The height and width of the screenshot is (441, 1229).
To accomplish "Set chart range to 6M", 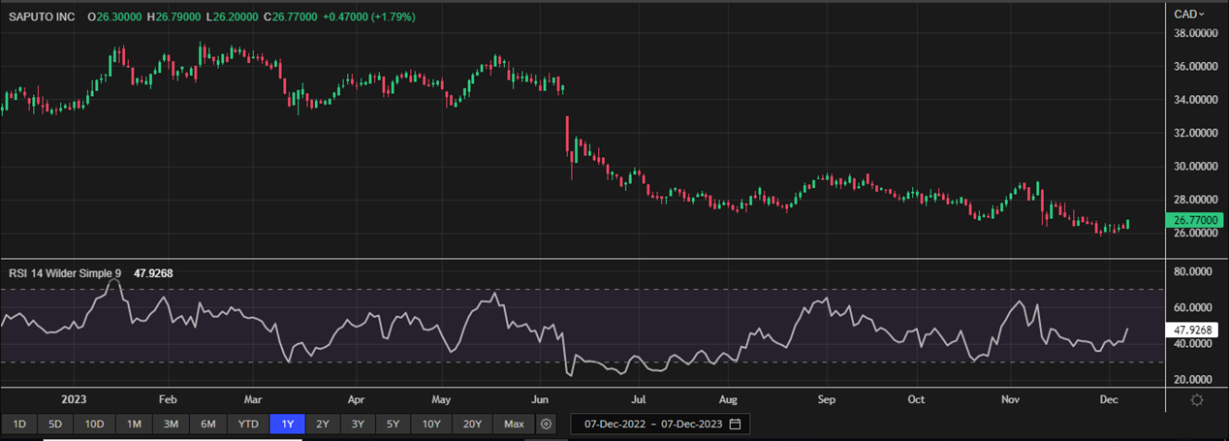I will pyautogui.click(x=207, y=424).
